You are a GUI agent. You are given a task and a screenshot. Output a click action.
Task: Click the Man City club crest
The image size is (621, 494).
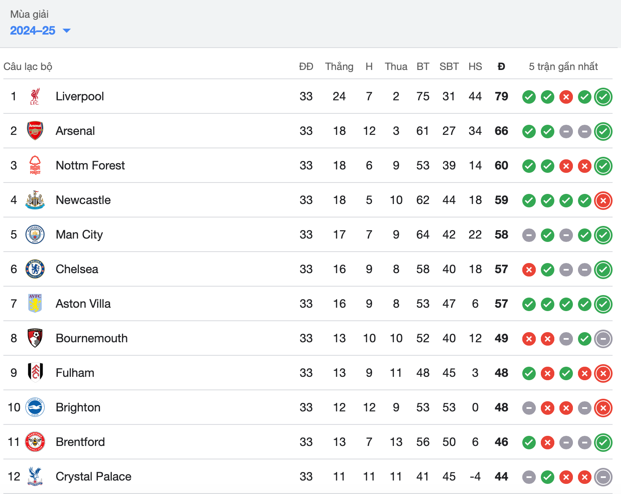pyautogui.click(x=35, y=234)
